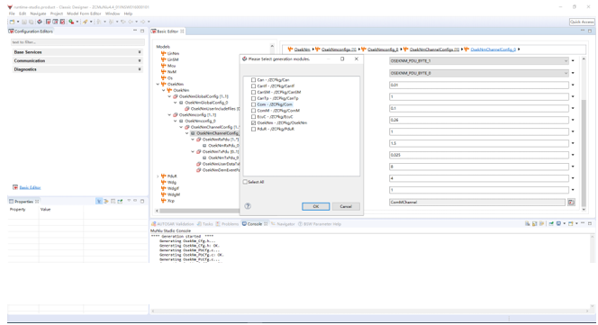The height and width of the screenshot is (325, 598).
Task: Click the third red document toolbar icon
Action: point(62,22)
